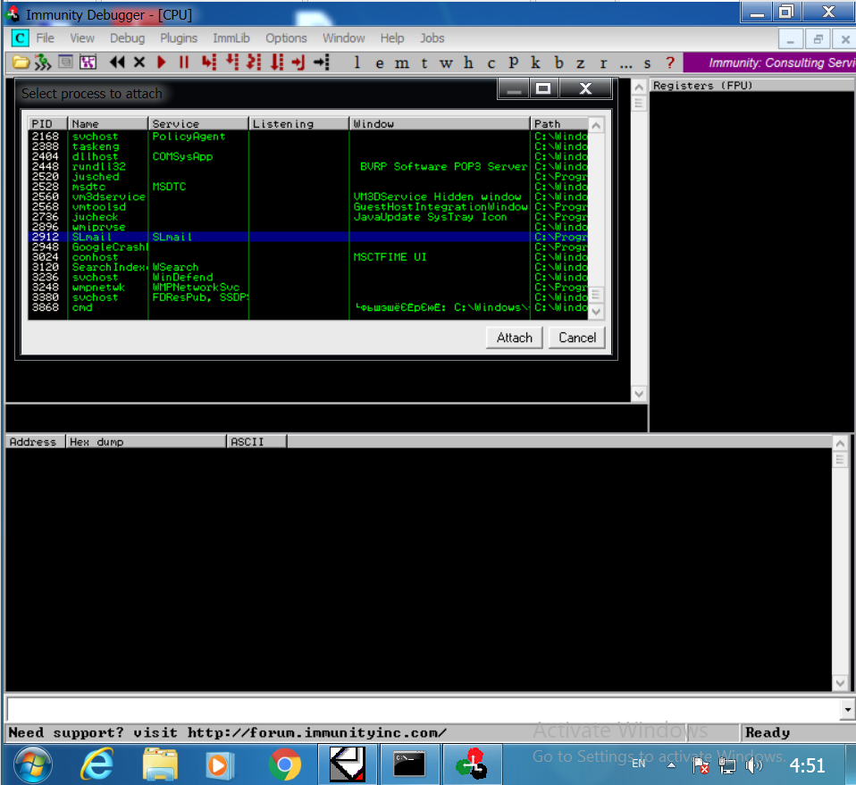Image resolution: width=856 pixels, height=785 pixels.
Task: Click the z toolbar button
Action: click(x=581, y=63)
